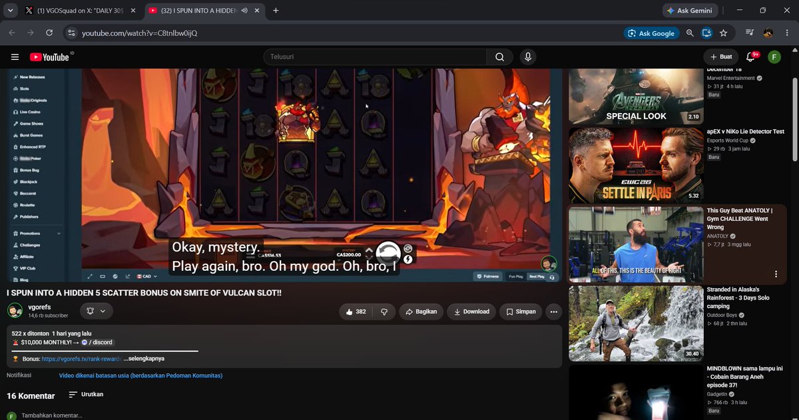Click the apEX v NiKo Lie Detector Test title
The image size is (799, 420).
[745, 132]
